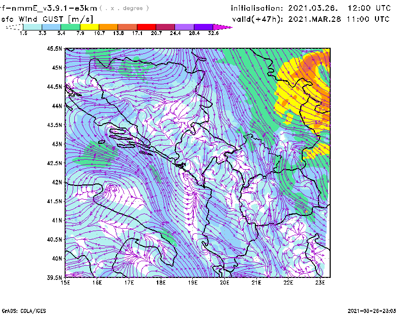Click the latitude label 41.5N
The image size is (407, 314).
coord(54,201)
